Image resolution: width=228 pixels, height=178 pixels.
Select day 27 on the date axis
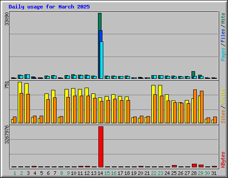[187, 173]
